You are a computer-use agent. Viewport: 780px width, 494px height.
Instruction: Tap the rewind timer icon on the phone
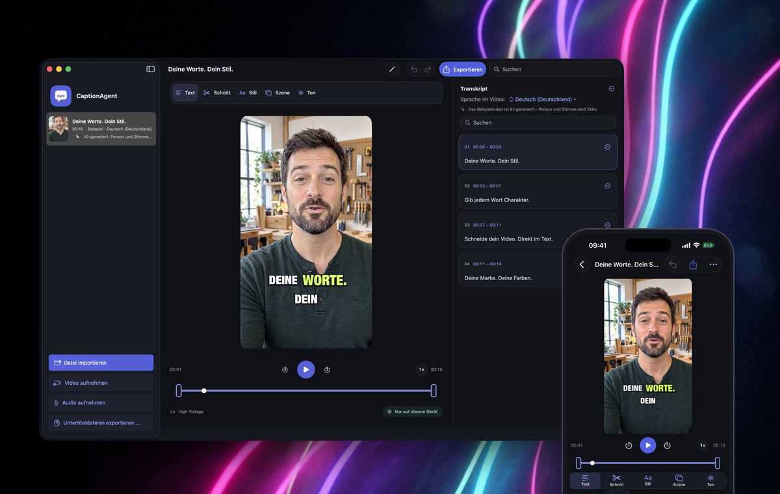(629, 445)
